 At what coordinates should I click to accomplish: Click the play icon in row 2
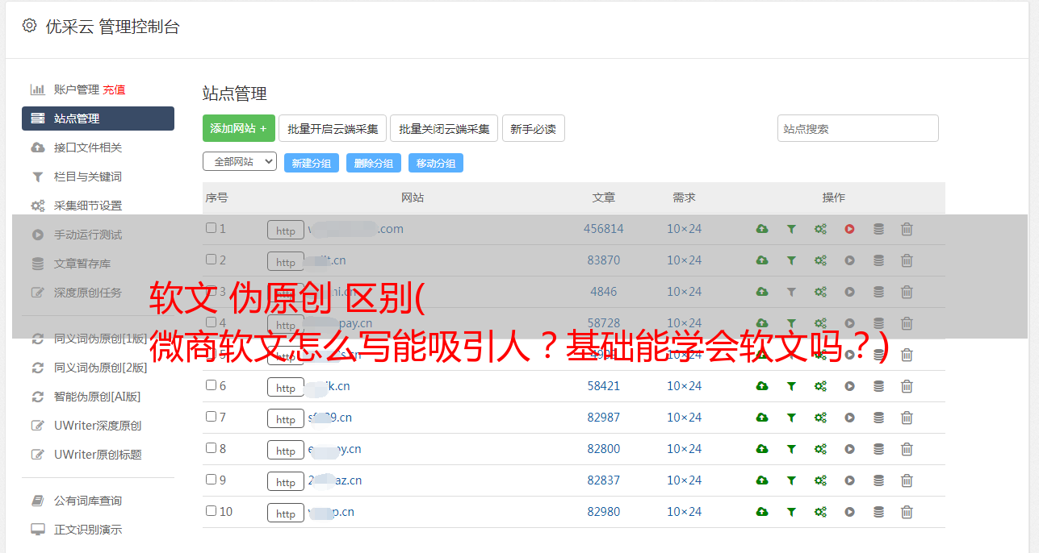[849, 260]
